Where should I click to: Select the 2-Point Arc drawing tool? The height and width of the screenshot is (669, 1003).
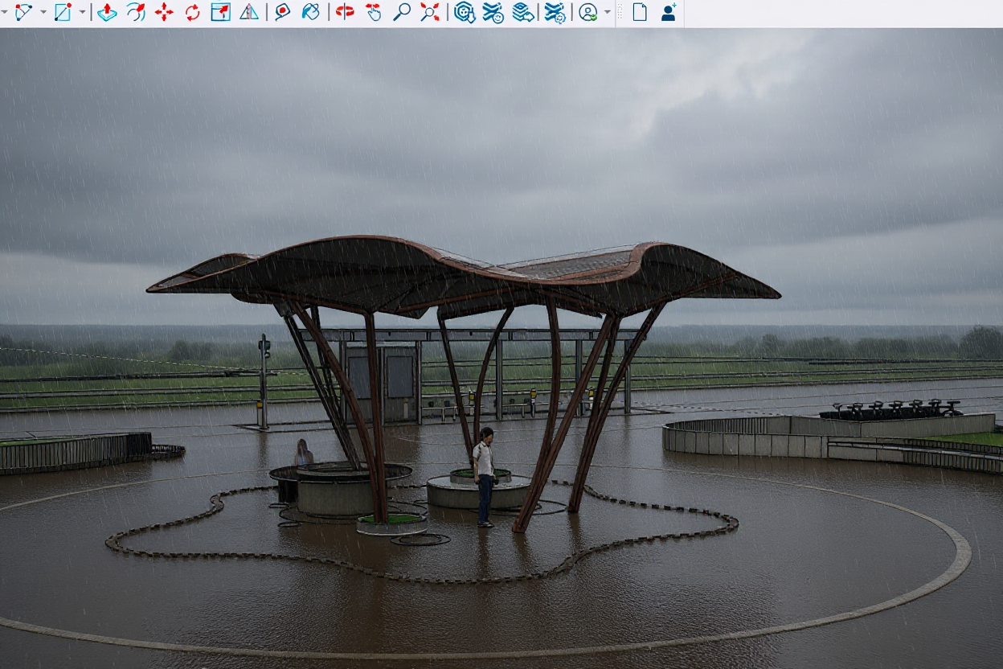coord(23,12)
